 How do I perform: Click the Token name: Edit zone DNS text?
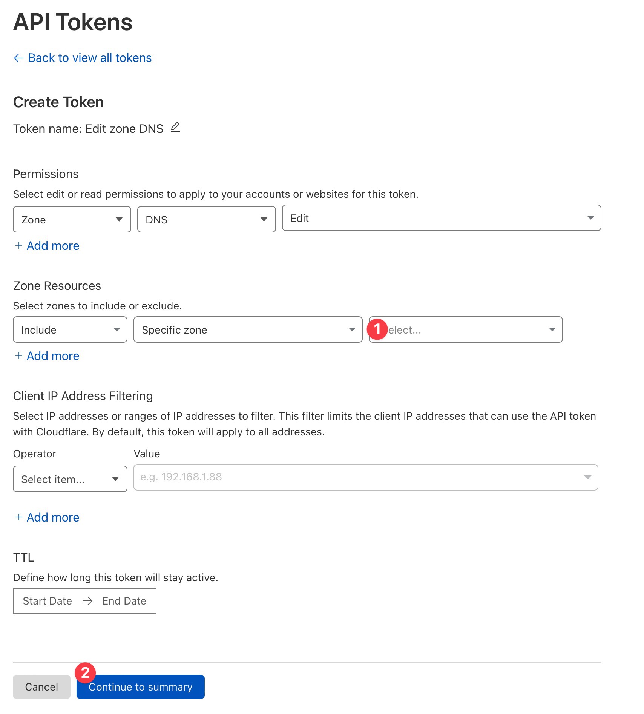88,129
